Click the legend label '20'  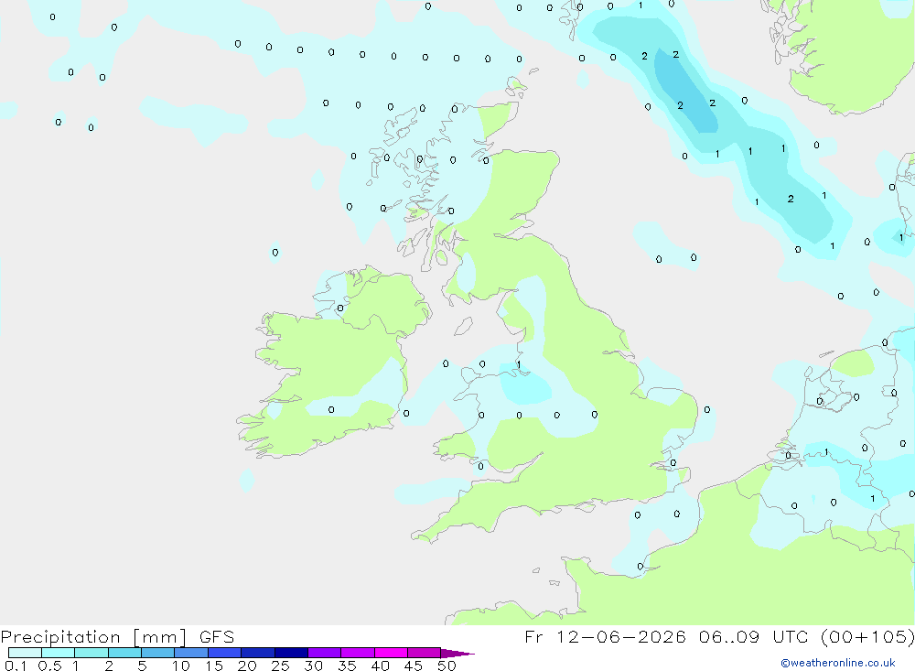(247, 666)
